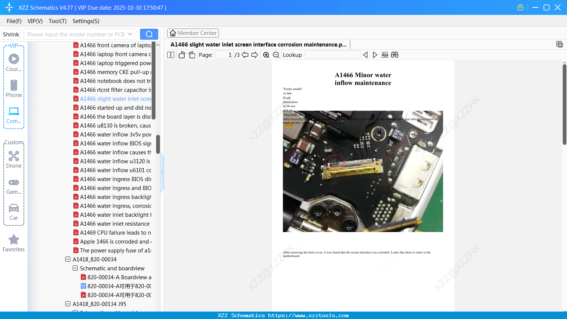567x319 pixels.
Task: Find previous lookup match triangle
Action: pyautogui.click(x=365, y=55)
